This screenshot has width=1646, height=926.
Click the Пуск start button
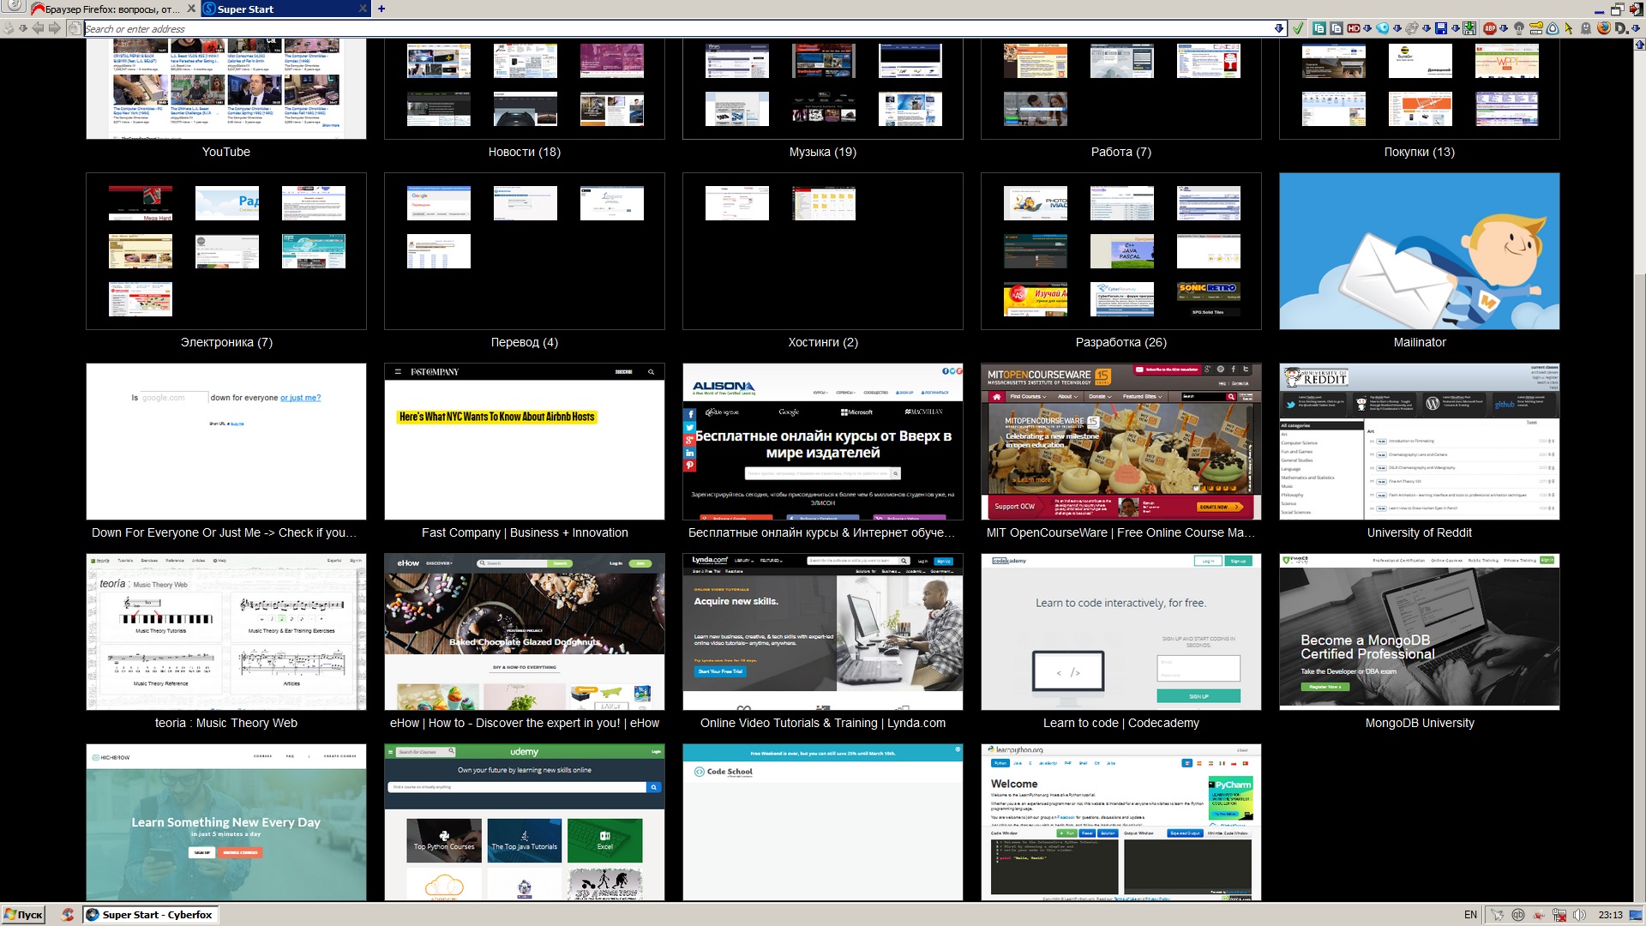point(23,915)
